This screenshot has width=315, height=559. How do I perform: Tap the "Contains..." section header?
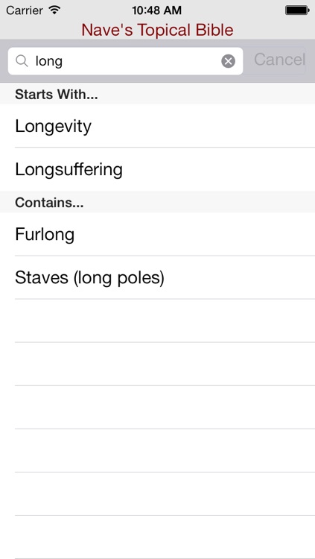[158, 202]
